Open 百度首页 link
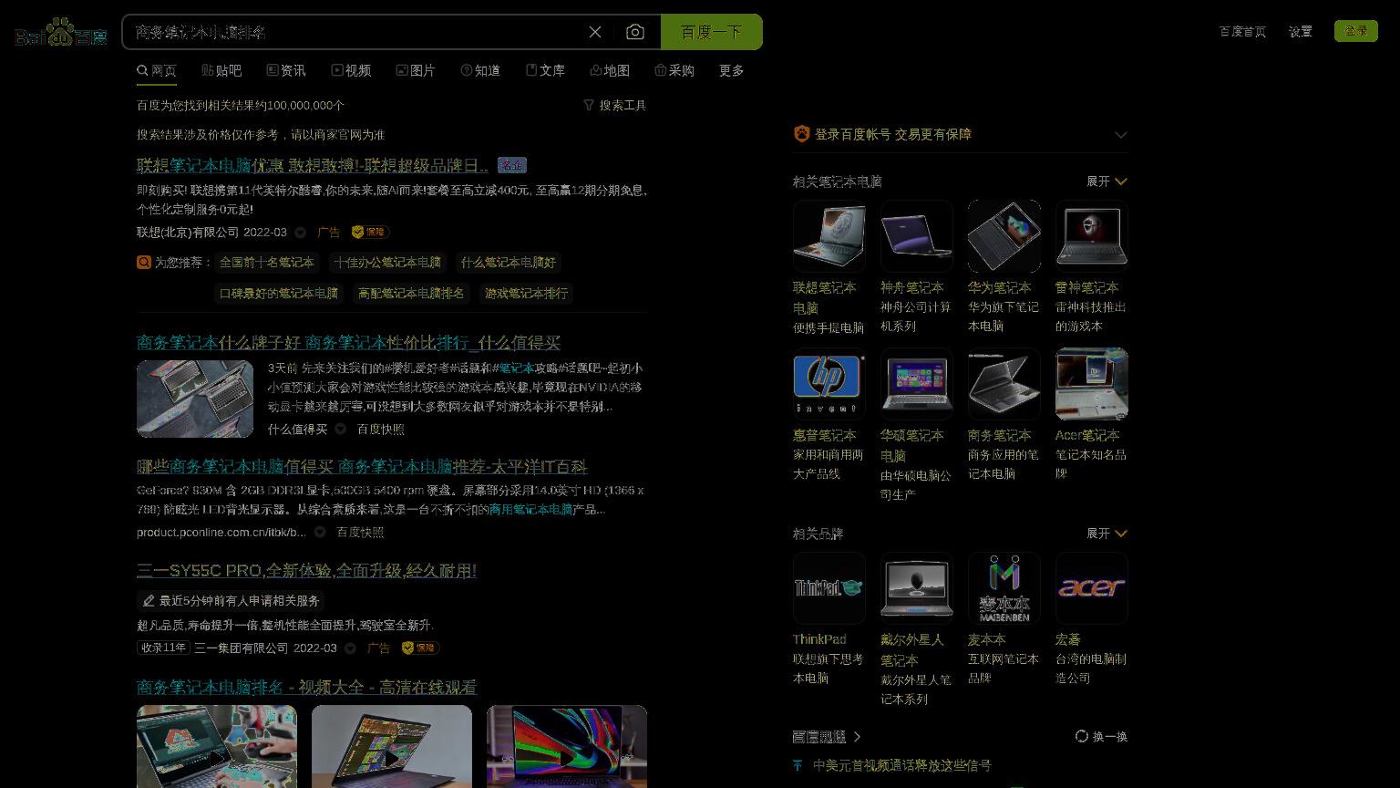Image resolution: width=1400 pixels, height=788 pixels. tap(1242, 31)
